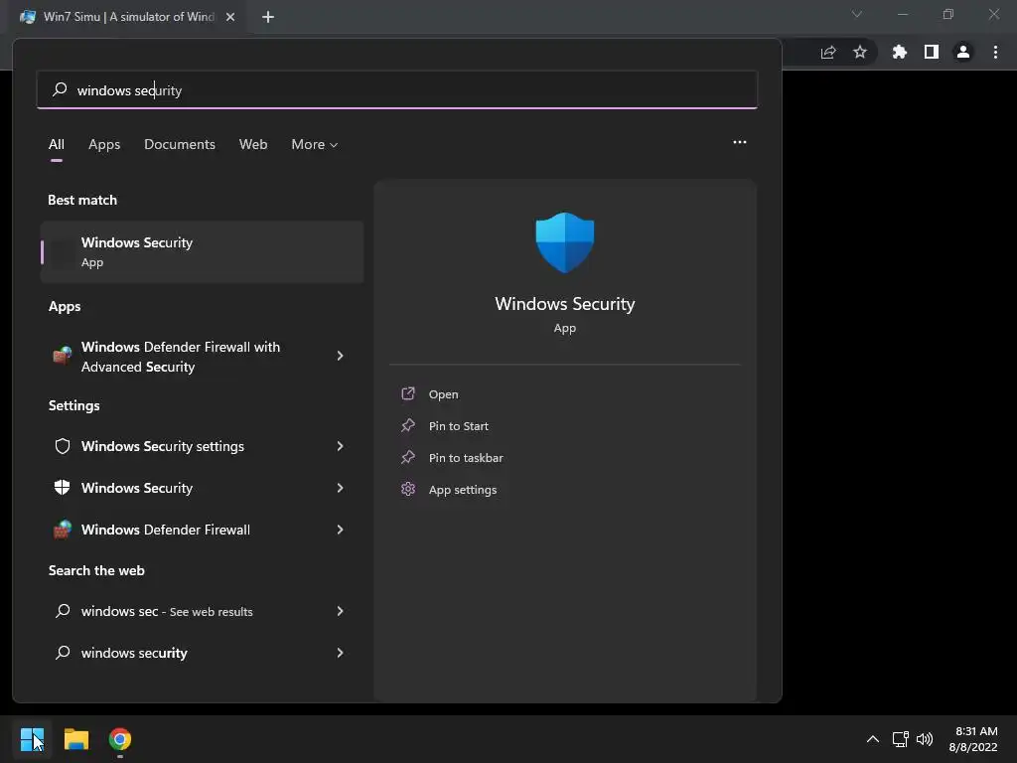Viewport: 1017px width, 763px height.
Task: Click the network icon in the system tray
Action: point(900,739)
